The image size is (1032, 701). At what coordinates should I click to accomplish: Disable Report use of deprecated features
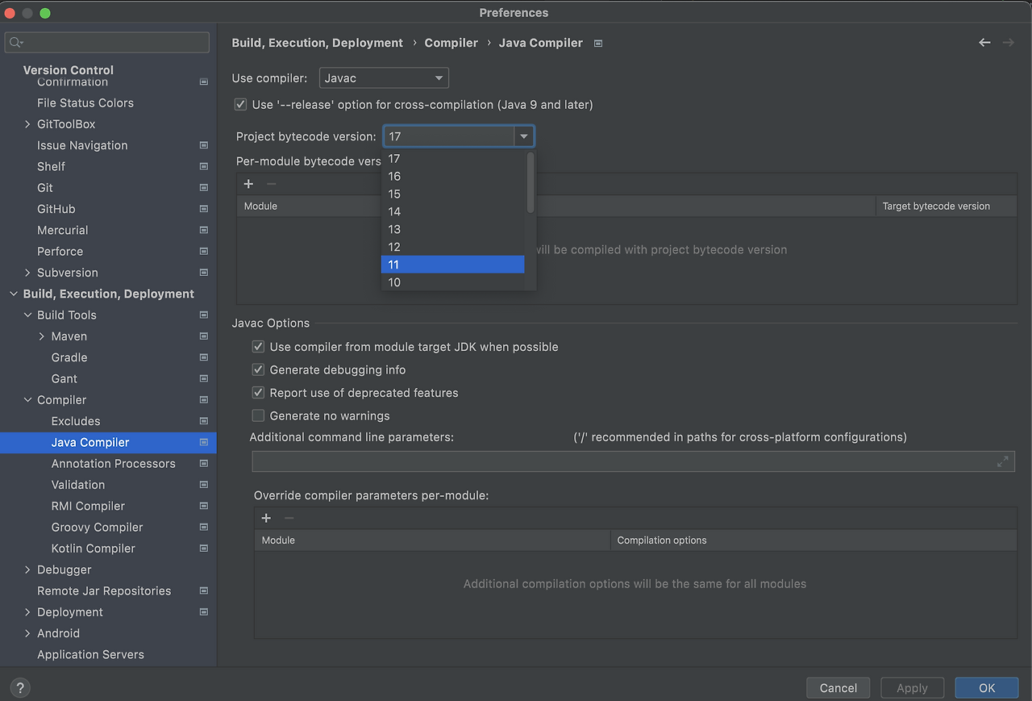pos(260,393)
